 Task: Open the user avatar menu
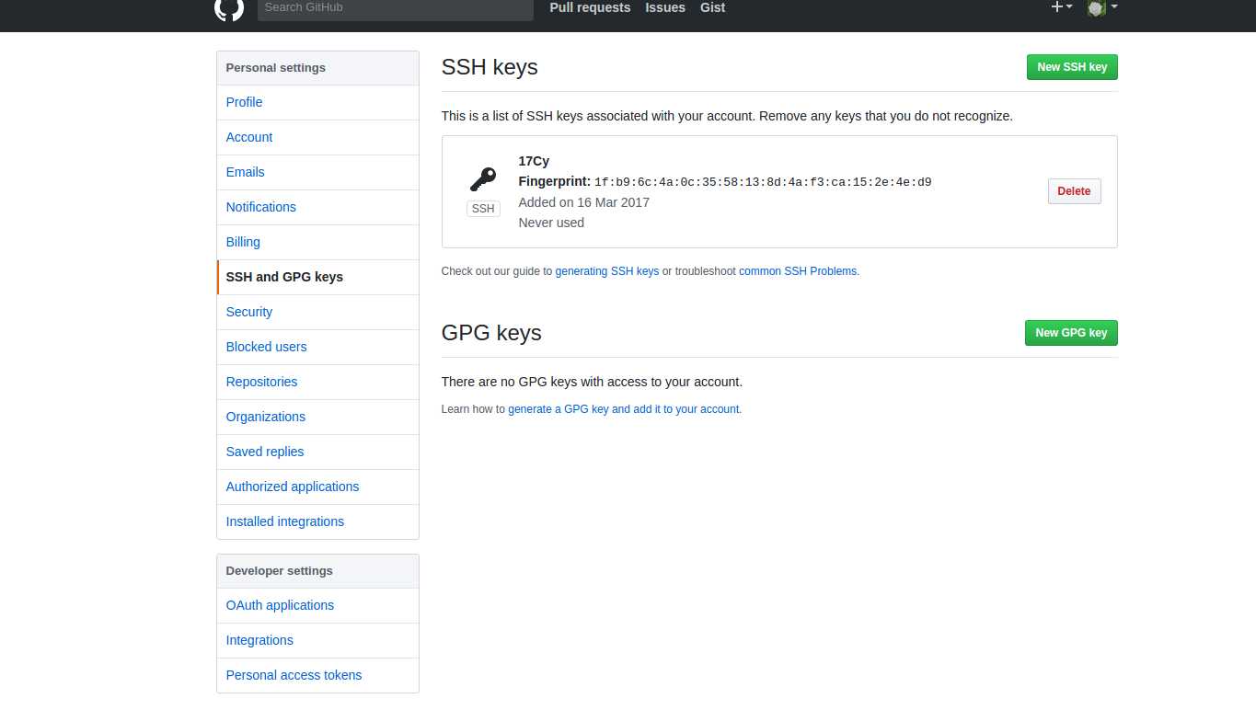1101,7
